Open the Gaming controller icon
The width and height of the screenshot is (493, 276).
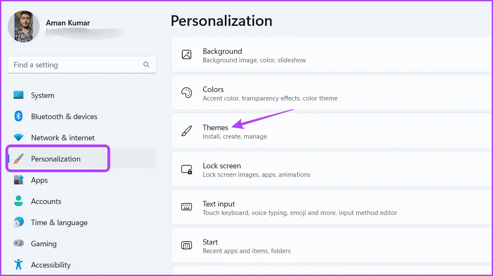tap(19, 243)
